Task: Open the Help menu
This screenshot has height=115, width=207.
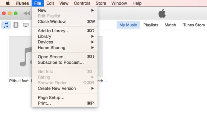Action: click(x=137, y=3)
